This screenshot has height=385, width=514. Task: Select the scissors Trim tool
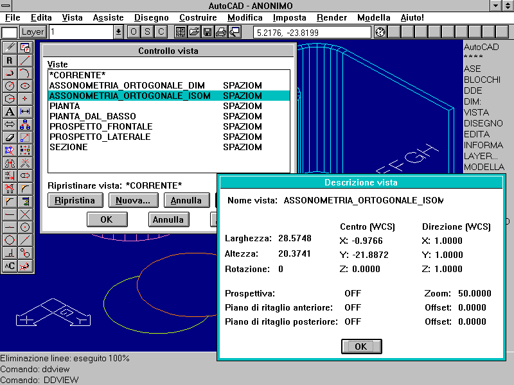click(x=10, y=189)
